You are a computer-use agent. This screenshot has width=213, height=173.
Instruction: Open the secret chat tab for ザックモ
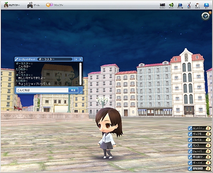(x=199, y=134)
